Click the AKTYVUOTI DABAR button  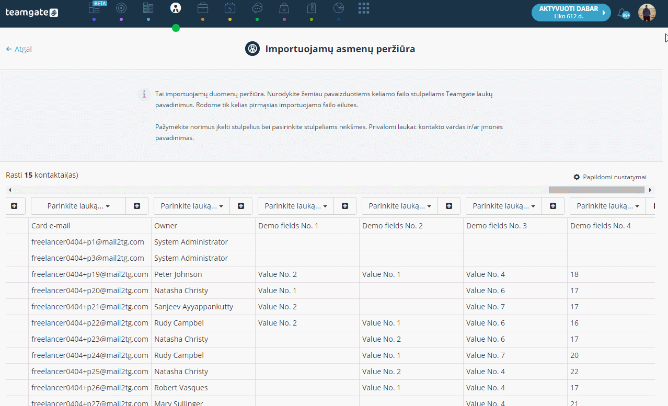coord(571,13)
